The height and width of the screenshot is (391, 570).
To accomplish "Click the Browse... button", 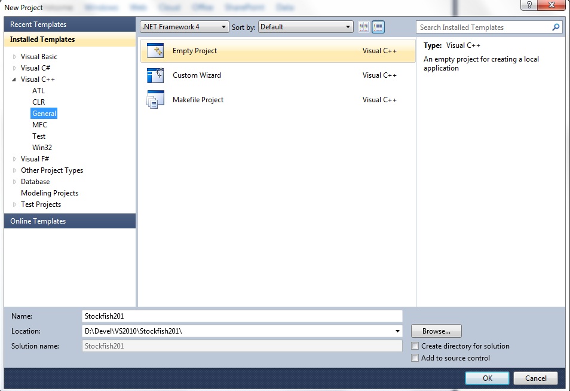I will (x=436, y=331).
